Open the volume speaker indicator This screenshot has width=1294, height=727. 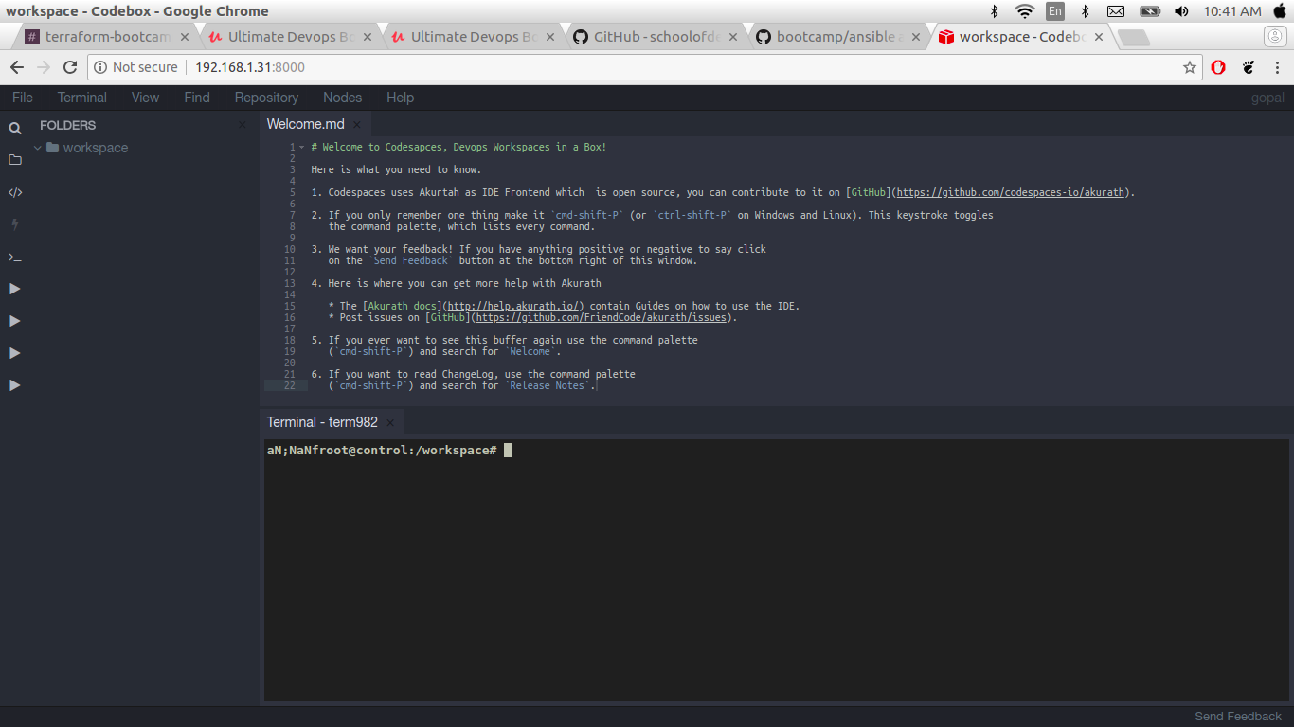[1181, 11]
